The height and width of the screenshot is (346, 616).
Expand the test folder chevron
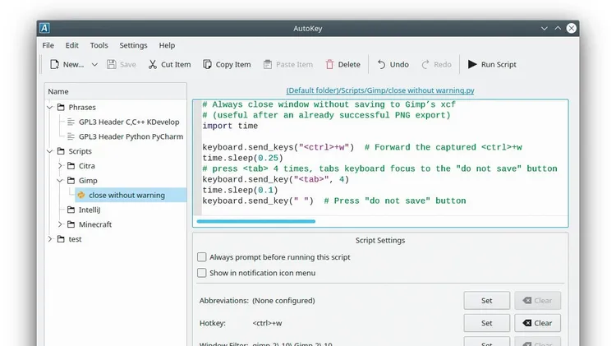tap(50, 239)
